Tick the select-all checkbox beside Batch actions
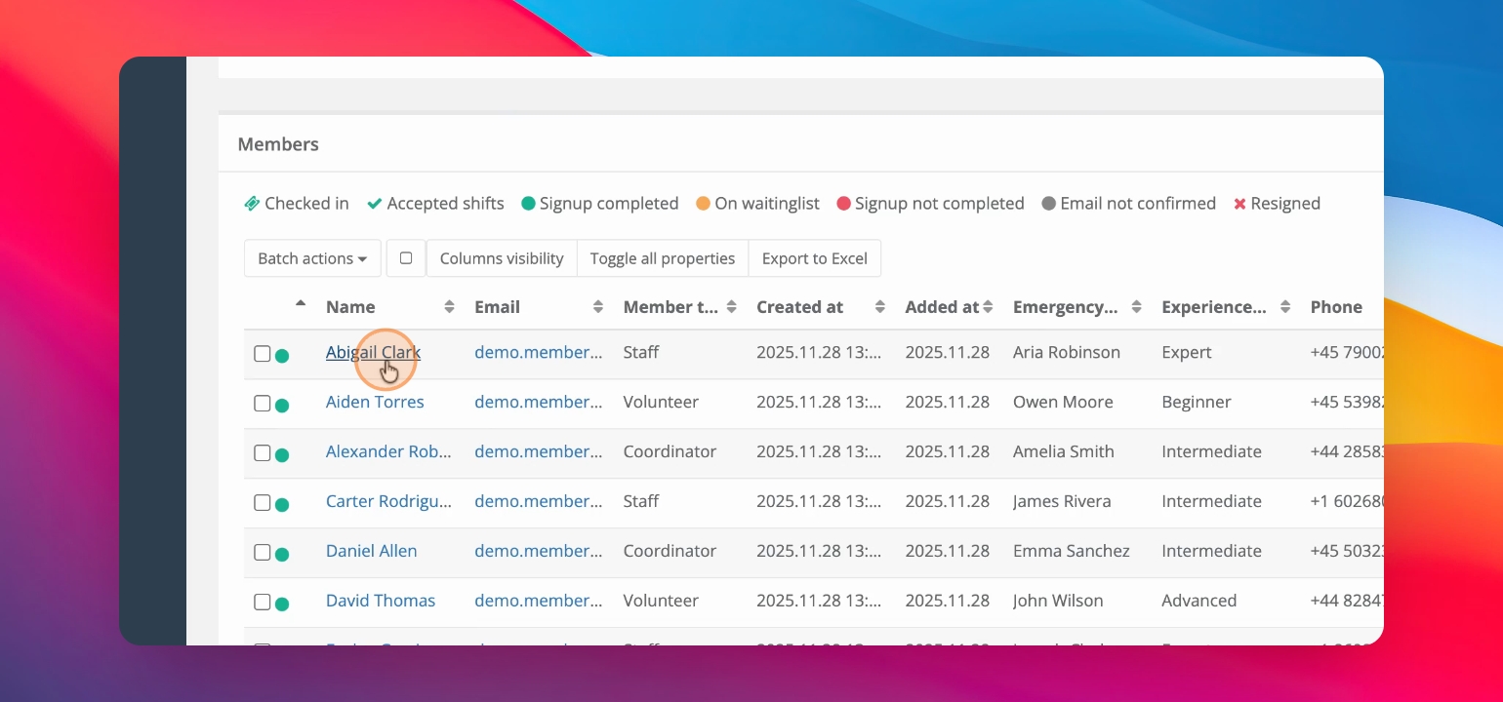Image resolution: width=1503 pixels, height=702 pixels. click(x=406, y=258)
